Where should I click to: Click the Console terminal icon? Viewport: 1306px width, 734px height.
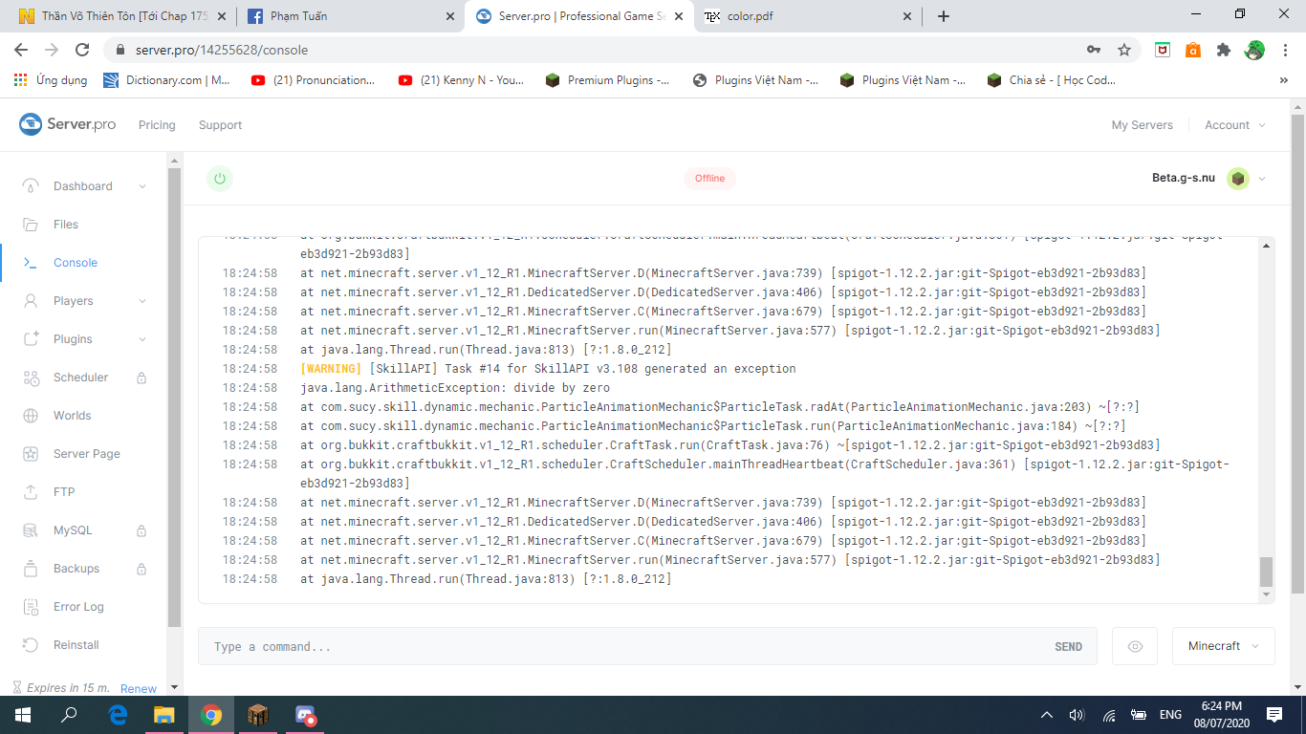[x=31, y=263]
